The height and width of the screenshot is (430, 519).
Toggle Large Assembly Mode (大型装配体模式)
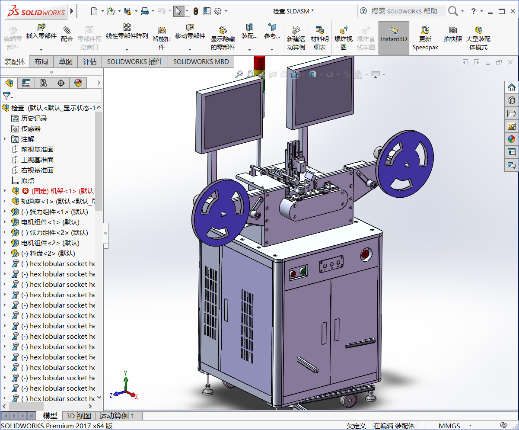pyautogui.click(x=478, y=39)
